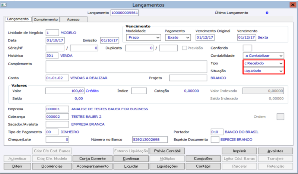Click the ANALISE DE TESTES BAUER FOR BUSINESS text

tap(110, 109)
